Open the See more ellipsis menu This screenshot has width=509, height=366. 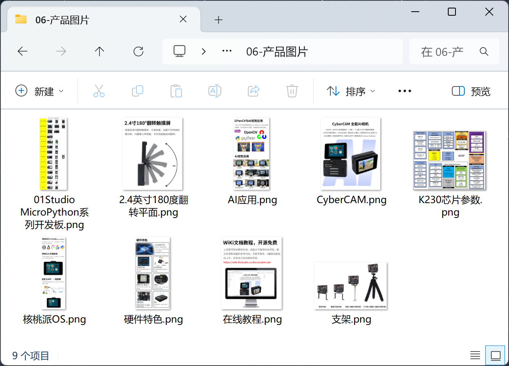405,91
